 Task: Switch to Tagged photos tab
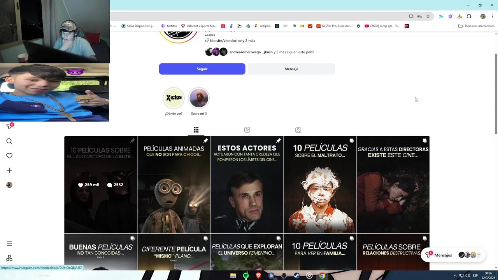pos(298,129)
